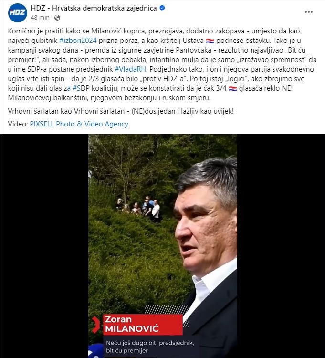Visit PIXSELL Photo & Video Agency page
The image size is (325, 358).
(79, 124)
